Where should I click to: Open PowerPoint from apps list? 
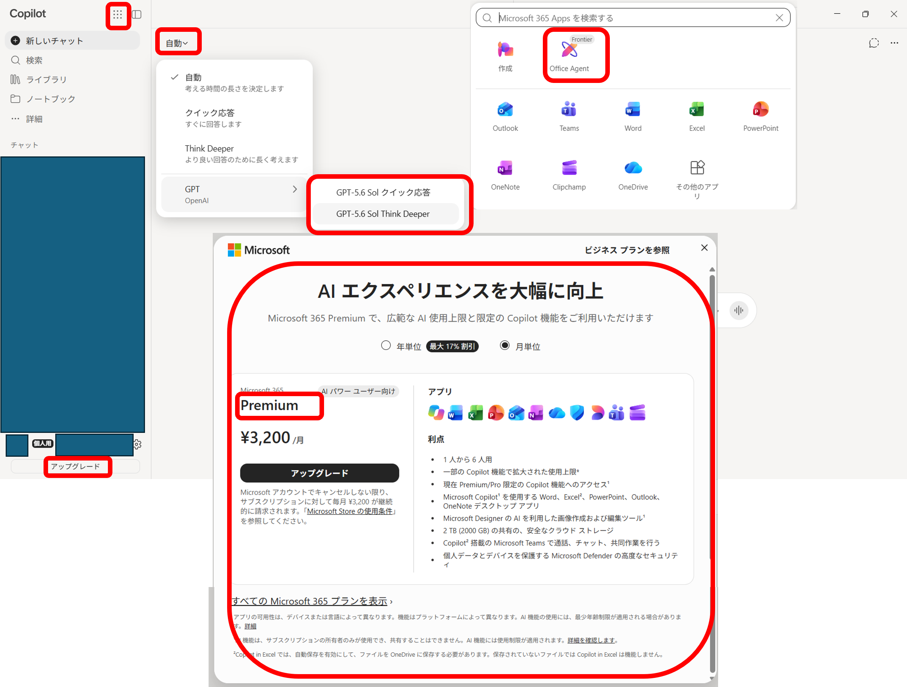click(x=761, y=117)
